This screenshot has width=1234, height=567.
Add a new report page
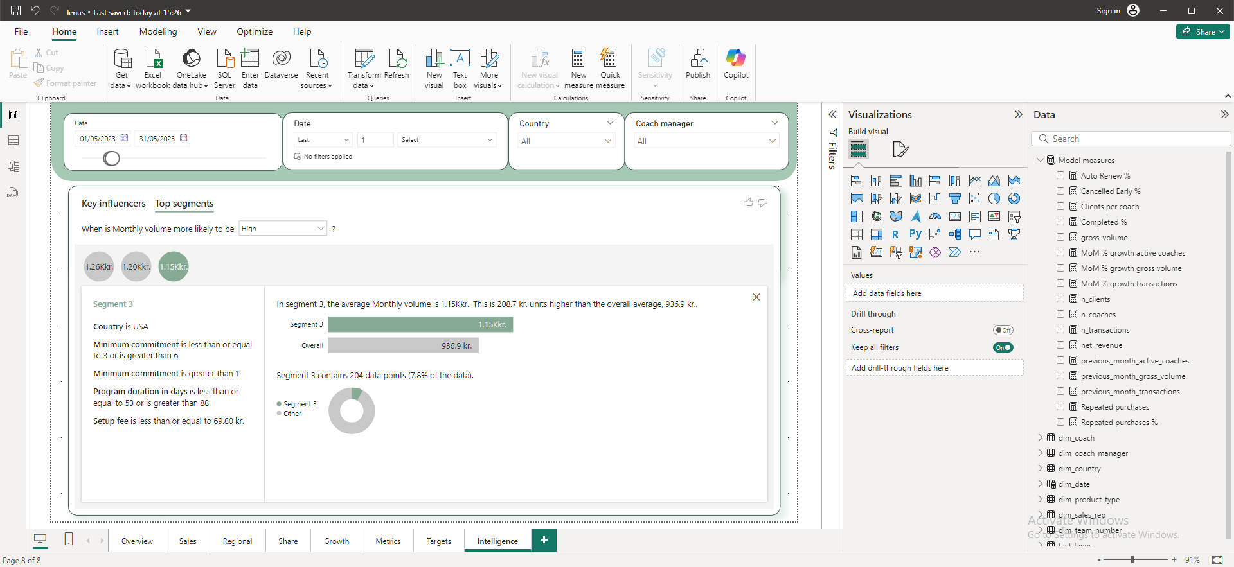pos(544,540)
